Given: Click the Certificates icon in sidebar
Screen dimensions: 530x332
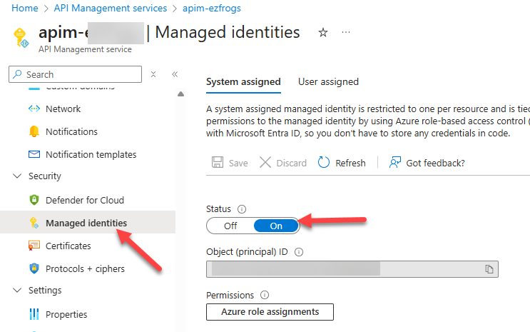Looking at the screenshot, I should pos(34,246).
